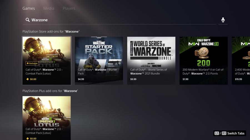Screen dimensions: 250x140
Task: Click the search magnifier icon
Action: click(27, 20)
